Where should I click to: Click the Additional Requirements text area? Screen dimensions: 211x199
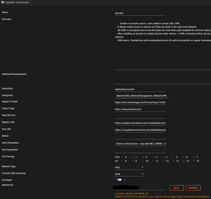[x=163, y=79]
